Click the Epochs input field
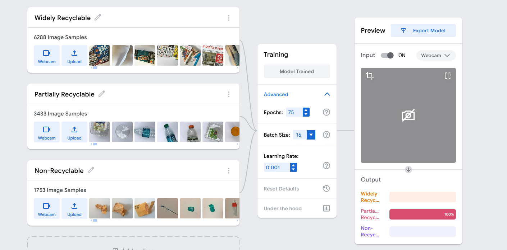507x250 pixels. pos(294,112)
